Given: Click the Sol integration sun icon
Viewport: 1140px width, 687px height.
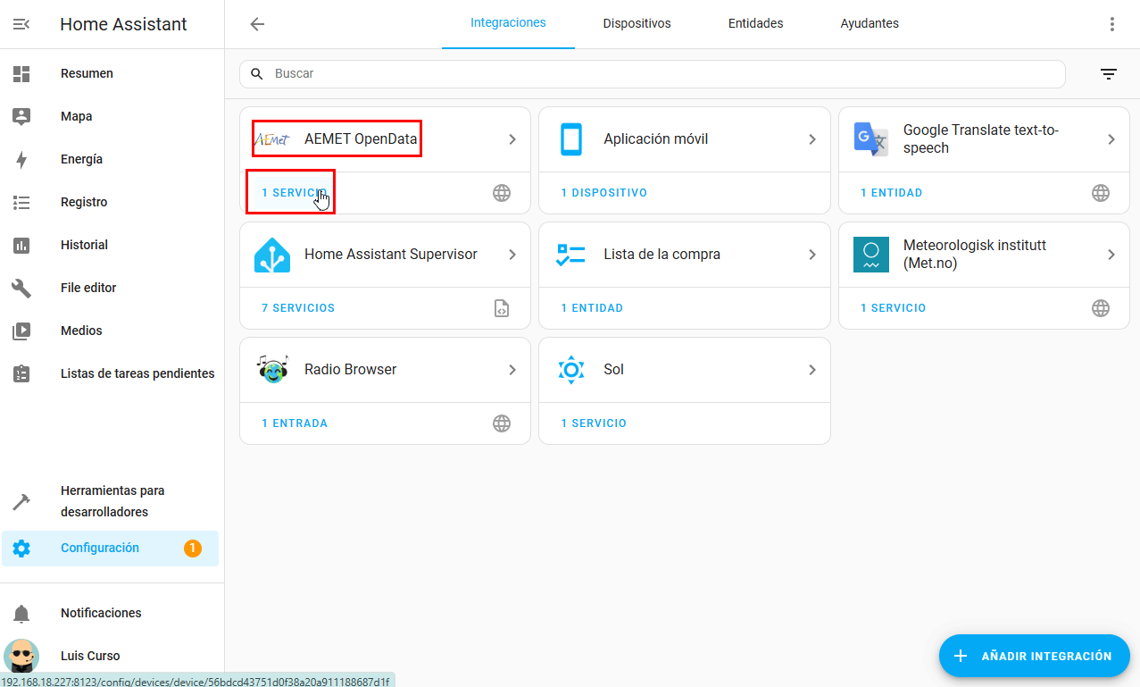Looking at the screenshot, I should pyautogui.click(x=571, y=370).
